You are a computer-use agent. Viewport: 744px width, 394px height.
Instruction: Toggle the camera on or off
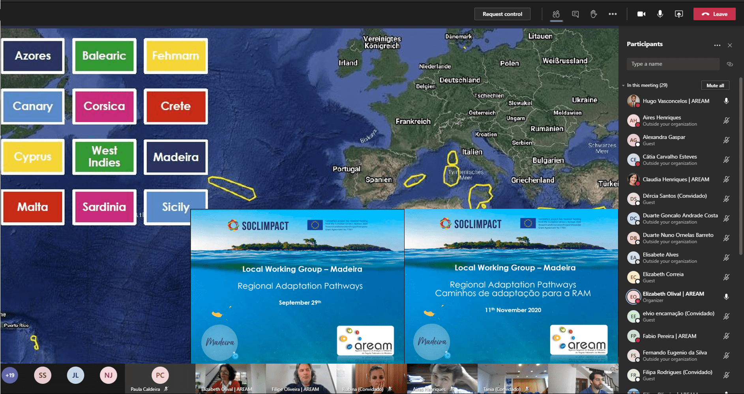(x=641, y=14)
